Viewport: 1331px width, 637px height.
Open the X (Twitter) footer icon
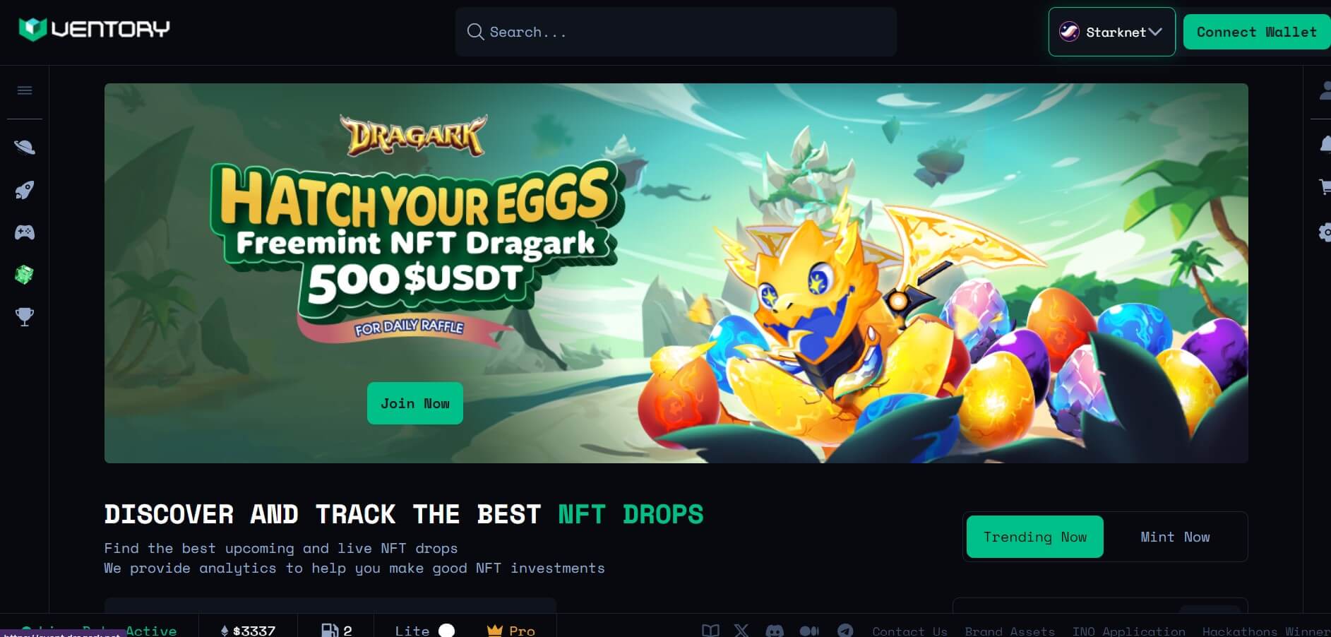(741, 631)
